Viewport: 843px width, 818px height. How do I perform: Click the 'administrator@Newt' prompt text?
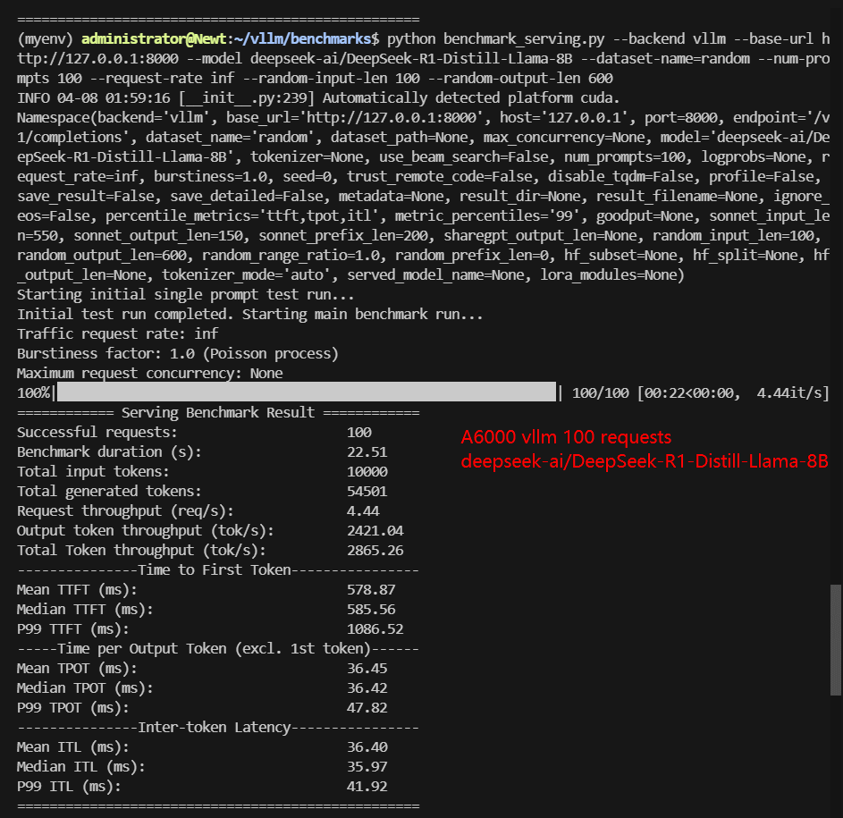[154, 38]
